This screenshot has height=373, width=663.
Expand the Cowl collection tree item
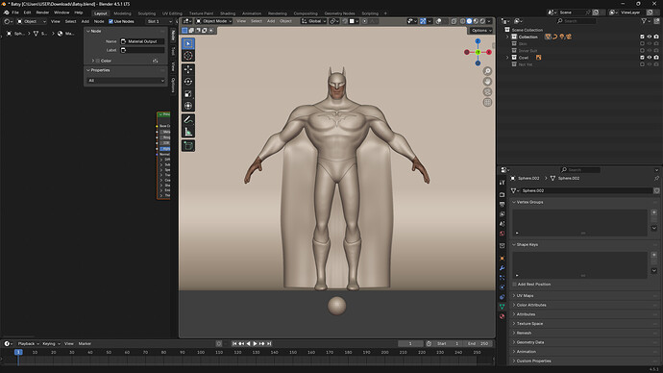[507, 58]
